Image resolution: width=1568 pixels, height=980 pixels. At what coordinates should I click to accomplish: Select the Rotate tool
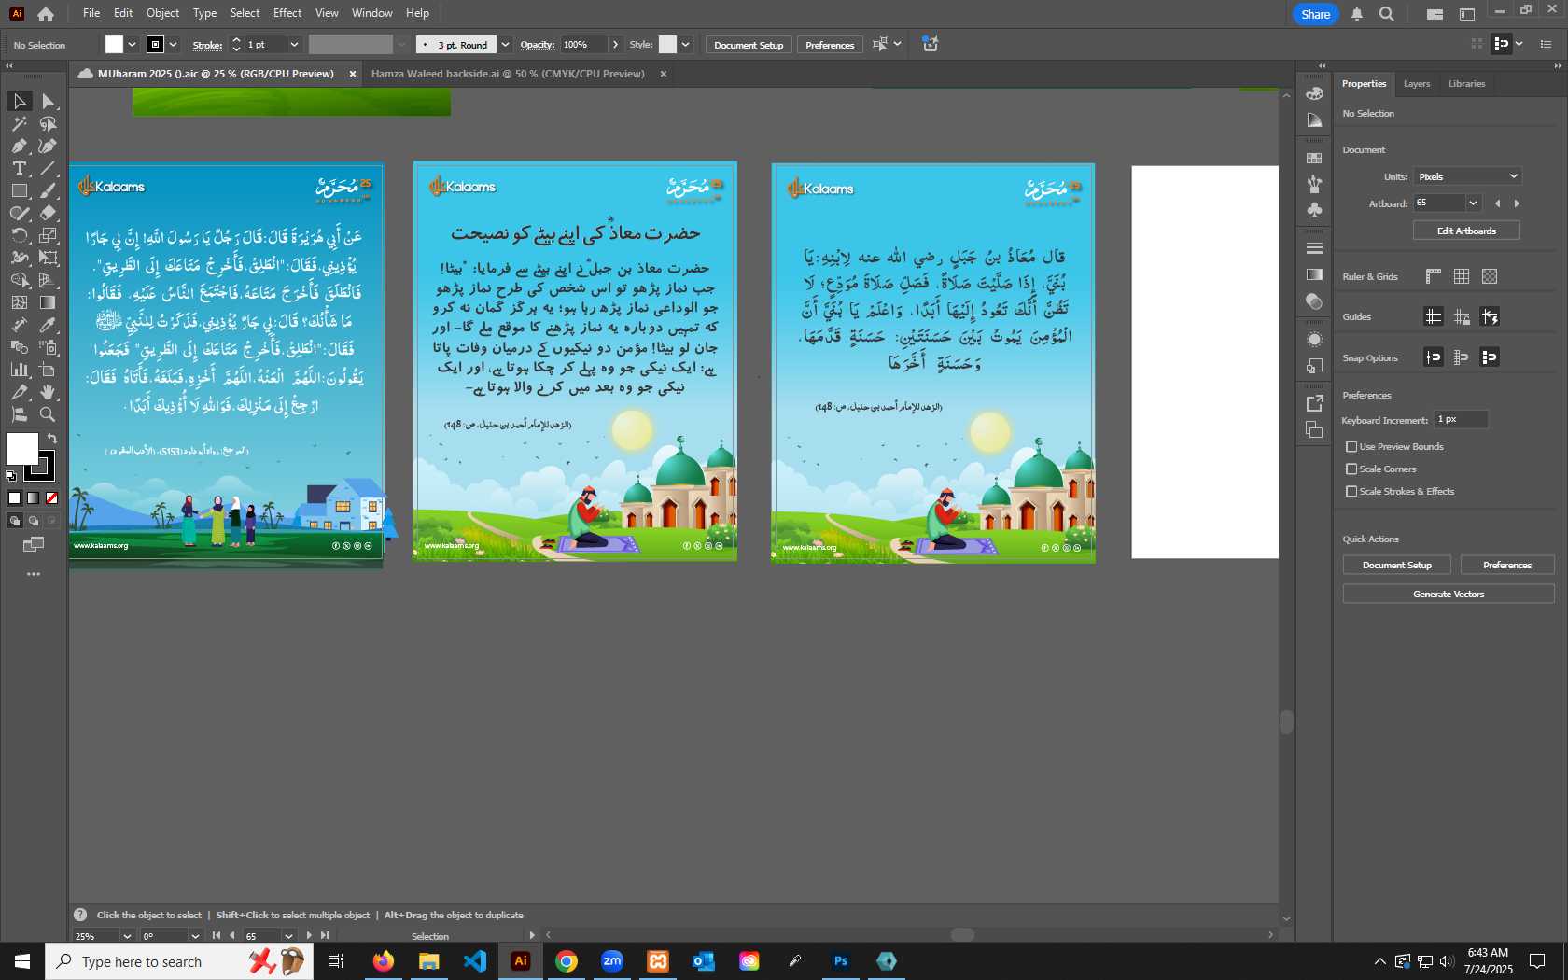coord(19,235)
